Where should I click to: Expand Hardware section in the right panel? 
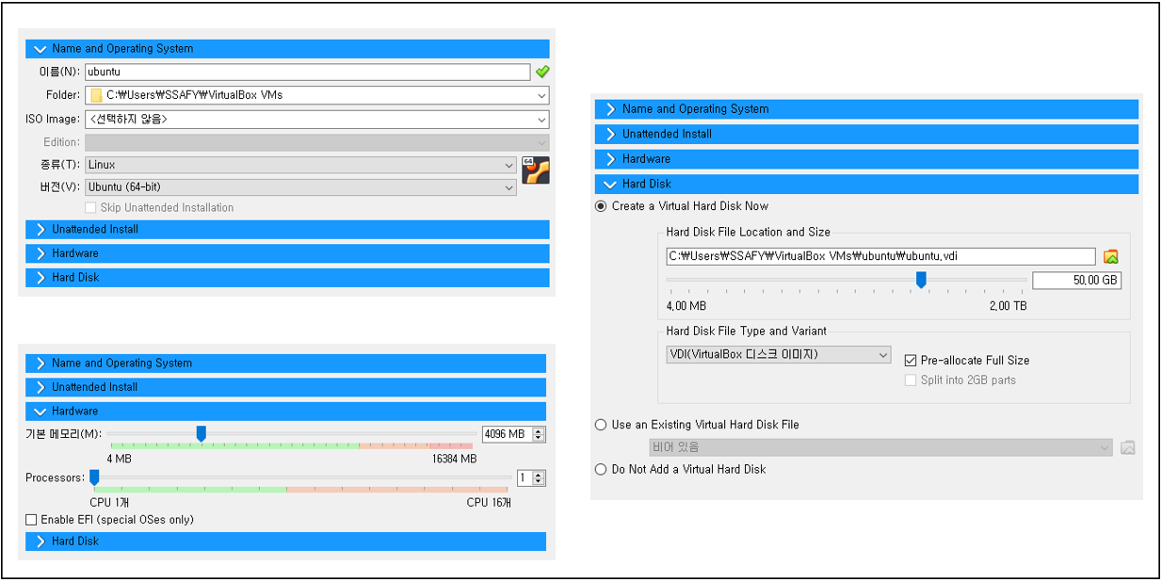click(866, 159)
